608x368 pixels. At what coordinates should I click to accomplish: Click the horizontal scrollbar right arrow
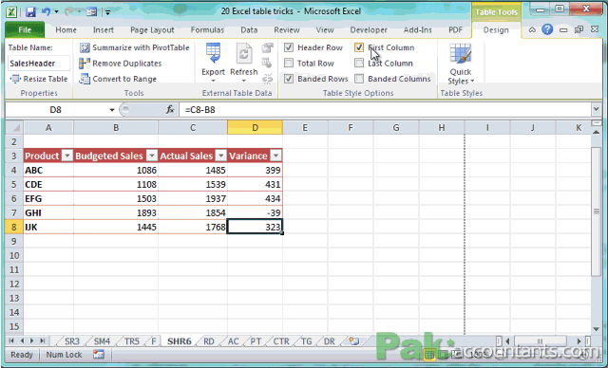(x=579, y=340)
